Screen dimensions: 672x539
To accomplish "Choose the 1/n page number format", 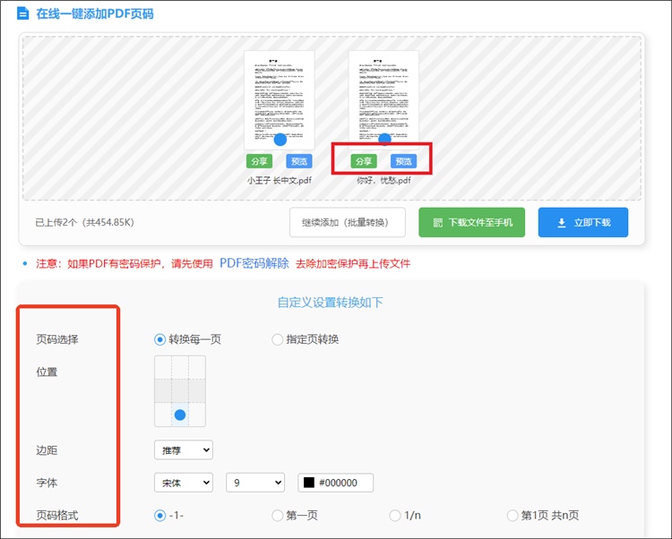I will click(395, 516).
